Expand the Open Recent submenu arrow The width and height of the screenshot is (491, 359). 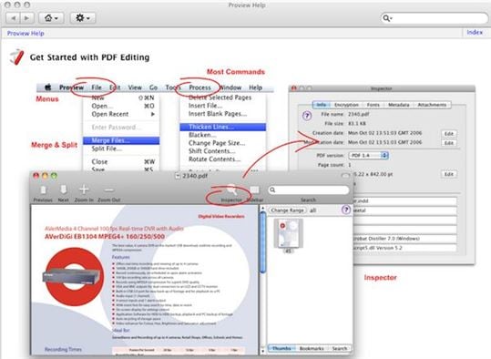pos(153,114)
